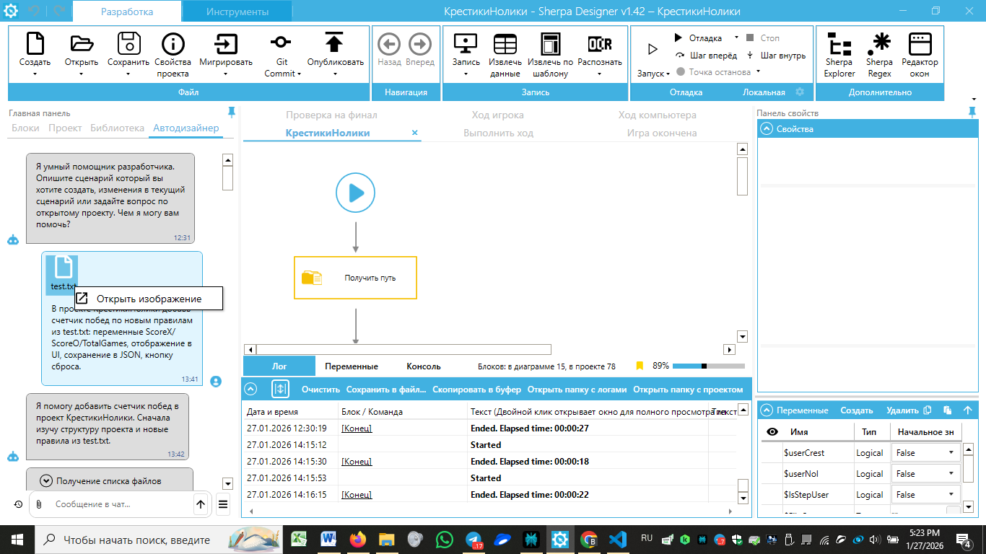Image resolution: width=986 pixels, height=554 pixels.
Task: Click the Открыть папку с логами link
Action: point(577,390)
